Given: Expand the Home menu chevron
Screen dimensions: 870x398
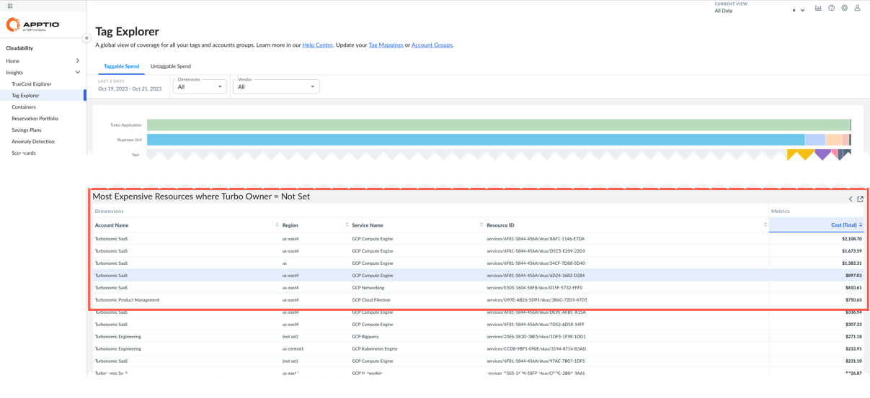Looking at the screenshot, I should pos(77,60).
